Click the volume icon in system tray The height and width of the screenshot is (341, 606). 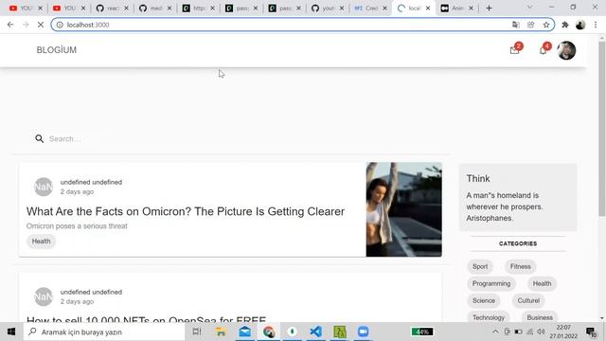541,332
